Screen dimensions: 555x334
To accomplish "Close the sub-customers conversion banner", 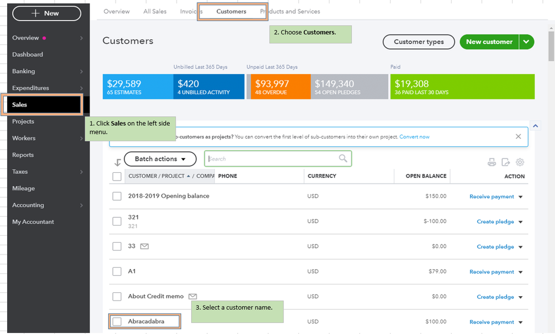I will pos(518,137).
